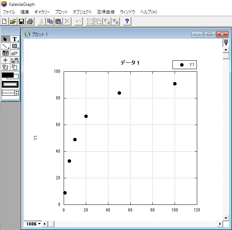Open the 回帰曲線 menu
232x230 pixels.
[106, 12]
